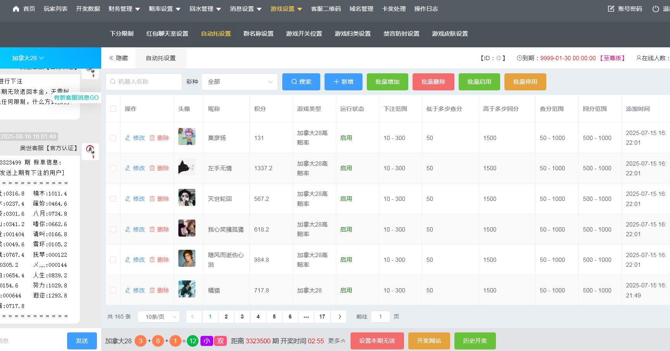This screenshot has height=351, width=670.
Task: Click the pink 小 result badge
Action: (207, 341)
